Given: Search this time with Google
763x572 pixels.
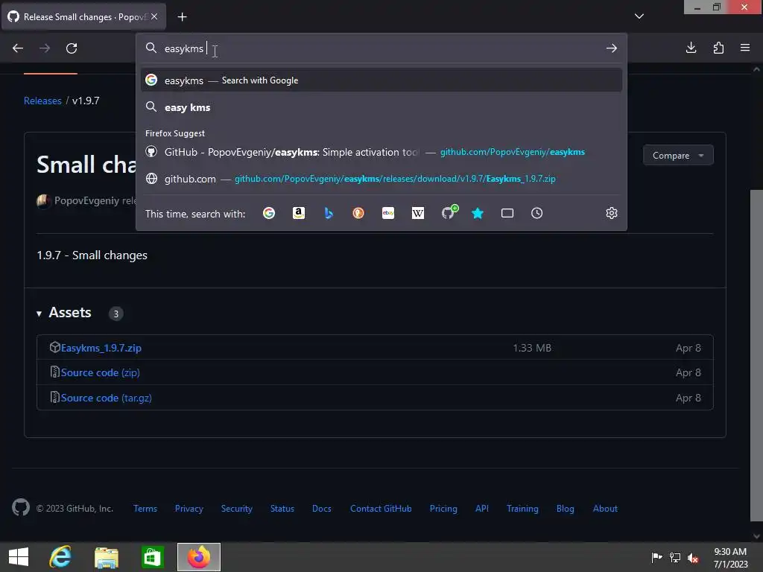Looking at the screenshot, I should pos(268,213).
